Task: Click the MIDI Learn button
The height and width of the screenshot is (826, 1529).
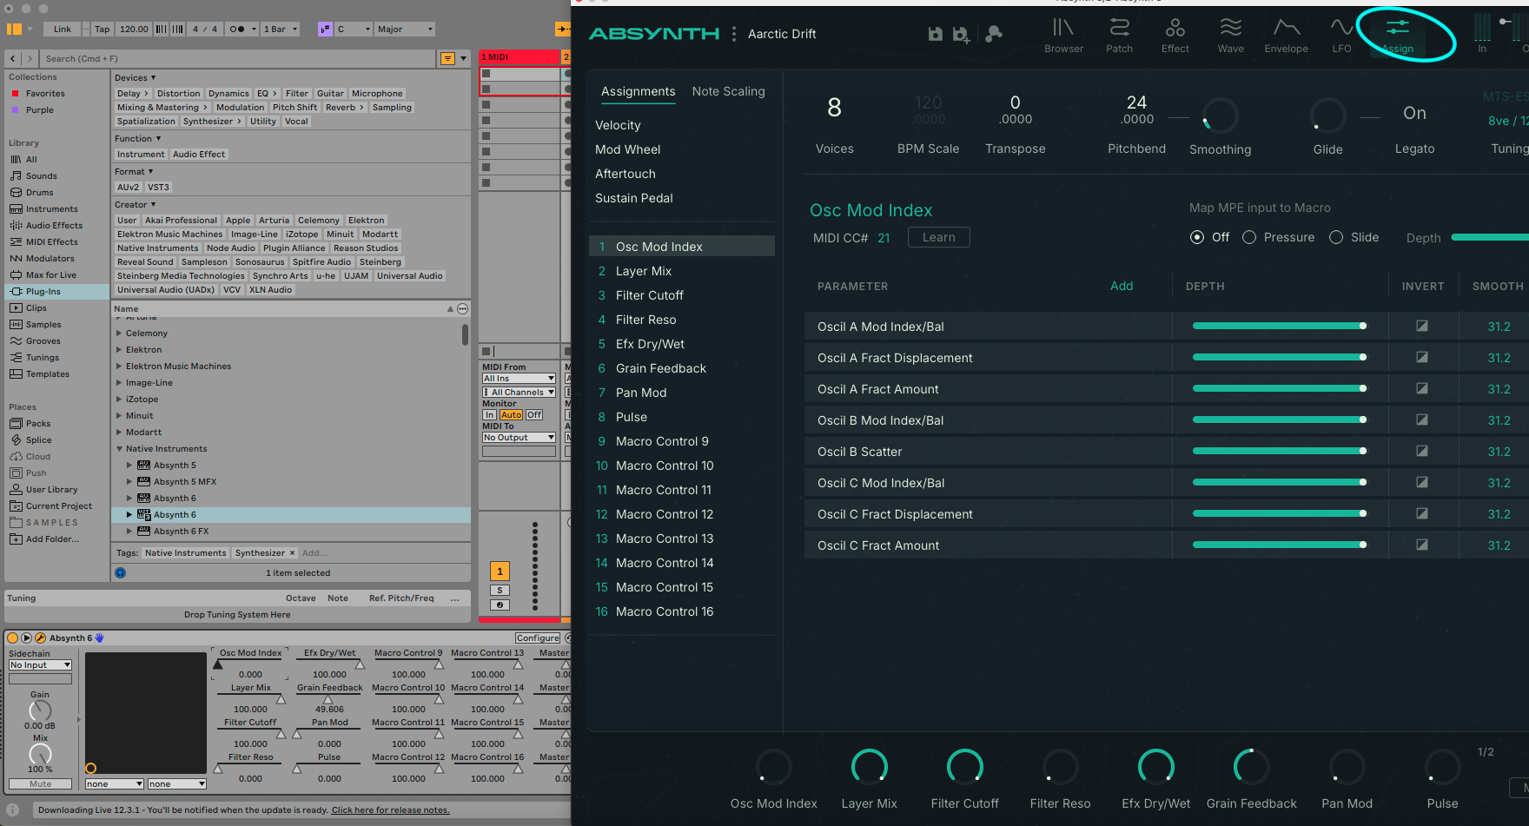Action: click(938, 237)
